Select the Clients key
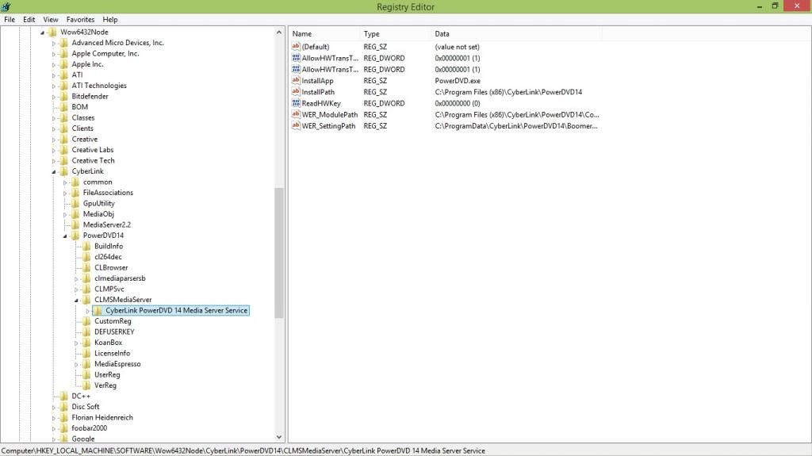Viewport: 812px width, 456px height. click(x=82, y=128)
